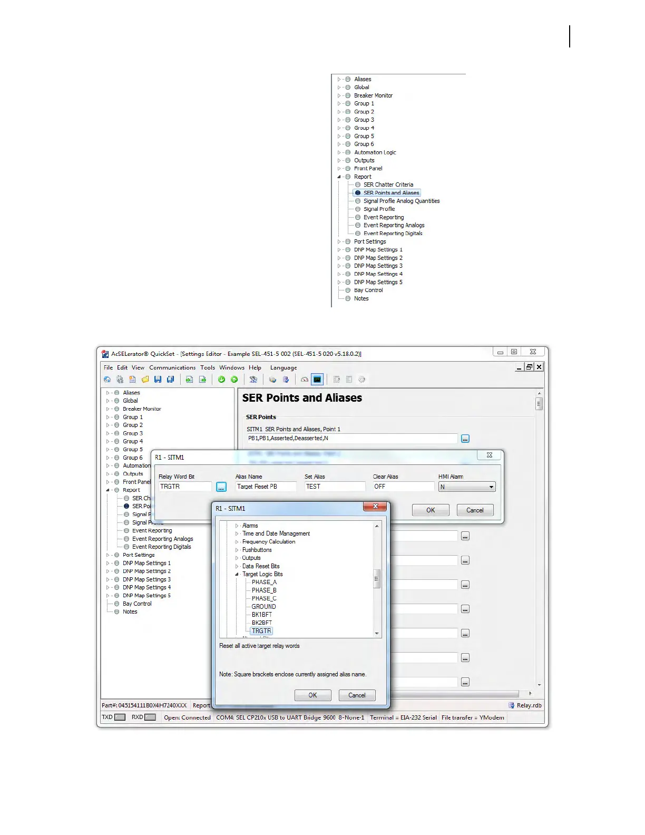
Task: Open the Language menu
Action: tap(284, 367)
